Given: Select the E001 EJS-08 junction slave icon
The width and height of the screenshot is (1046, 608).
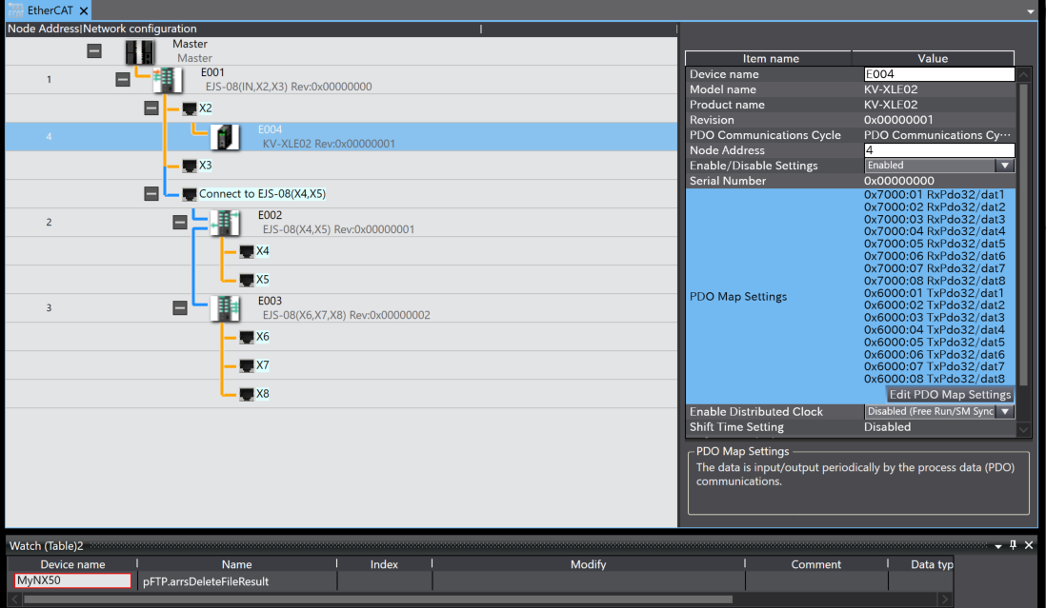Looking at the screenshot, I should [x=168, y=80].
